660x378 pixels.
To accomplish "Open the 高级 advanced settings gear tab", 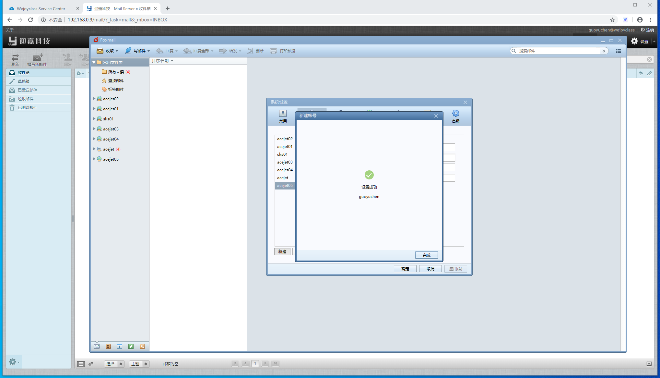I will coord(455,116).
